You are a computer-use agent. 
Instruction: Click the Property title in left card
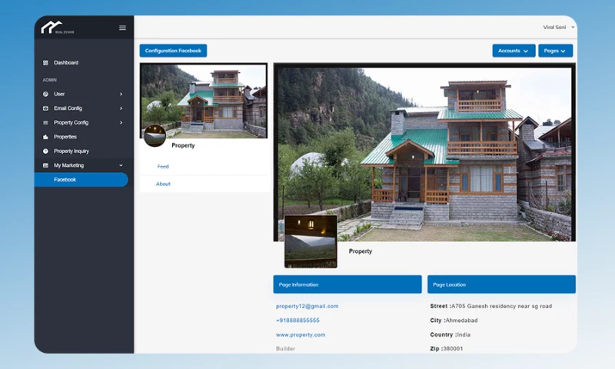[183, 145]
